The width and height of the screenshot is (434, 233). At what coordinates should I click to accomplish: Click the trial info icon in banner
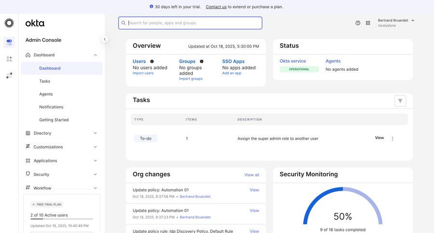click(151, 6)
